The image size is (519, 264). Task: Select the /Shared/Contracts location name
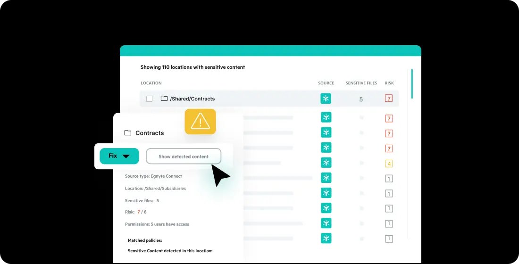[x=193, y=99]
